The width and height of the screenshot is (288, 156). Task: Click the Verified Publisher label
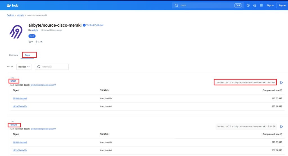coord(95,25)
